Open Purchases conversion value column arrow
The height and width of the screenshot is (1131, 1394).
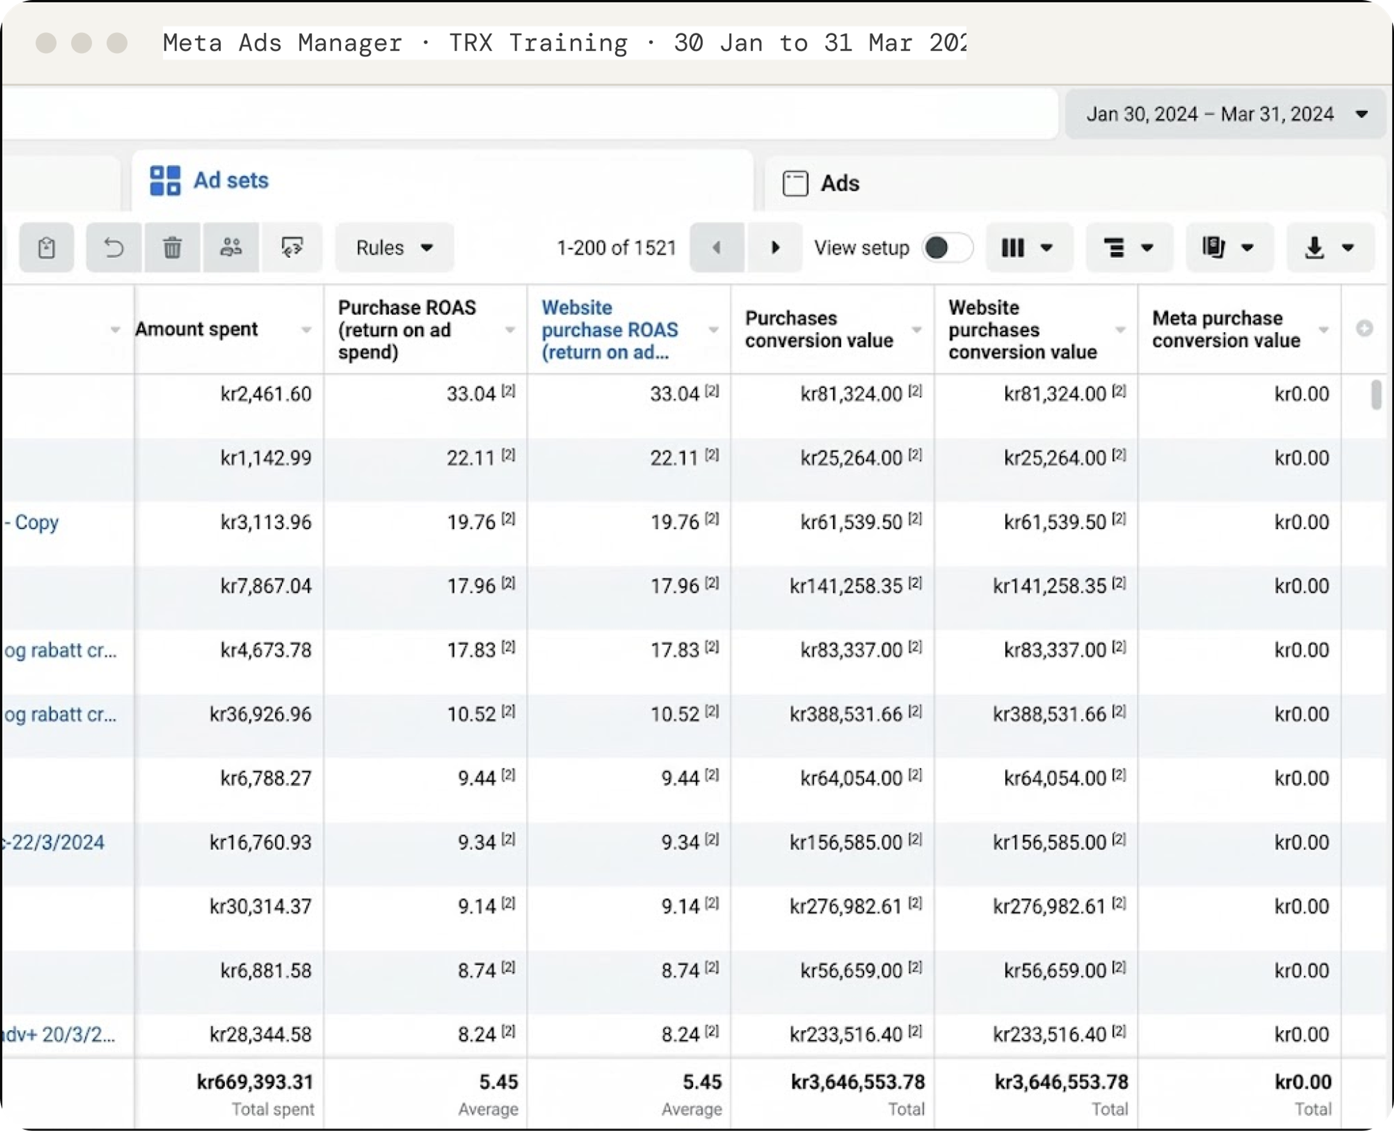tap(917, 330)
